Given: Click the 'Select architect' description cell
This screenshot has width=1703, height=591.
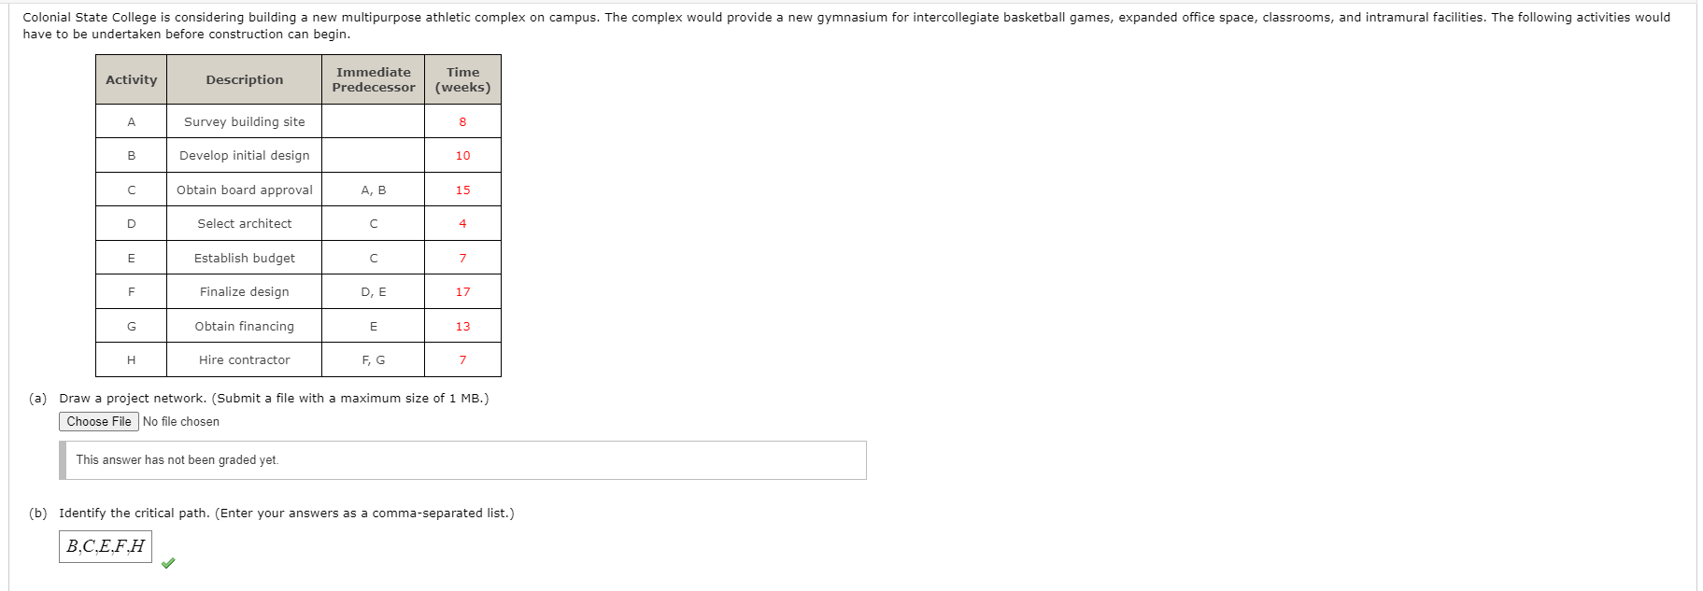Looking at the screenshot, I should [x=245, y=224].
